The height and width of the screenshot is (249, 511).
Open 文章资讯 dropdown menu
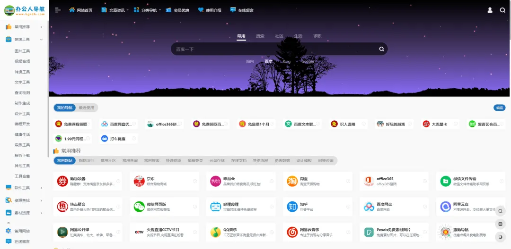pyautogui.click(x=115, y=10)
